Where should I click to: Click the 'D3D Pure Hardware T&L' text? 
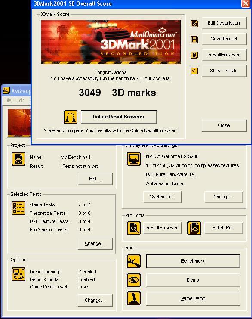171,174
